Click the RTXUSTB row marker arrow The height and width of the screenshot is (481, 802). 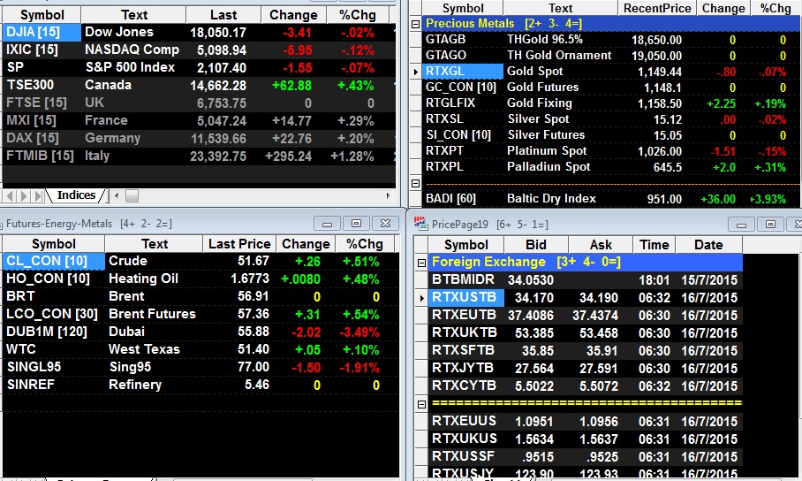pyautogui.click(x=422, y=298)
